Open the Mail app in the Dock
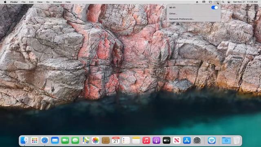 (x=55, y=140)
